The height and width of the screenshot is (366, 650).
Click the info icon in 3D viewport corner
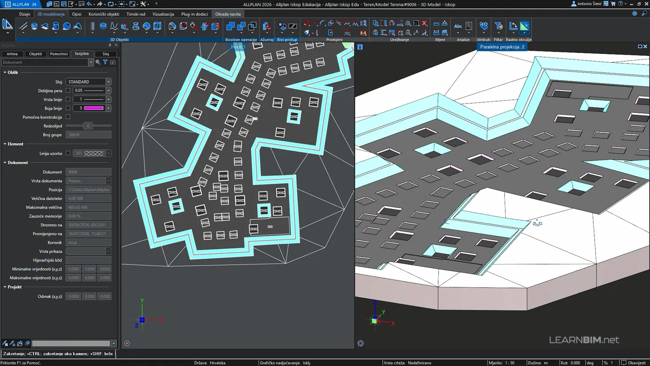click(360, 47)
